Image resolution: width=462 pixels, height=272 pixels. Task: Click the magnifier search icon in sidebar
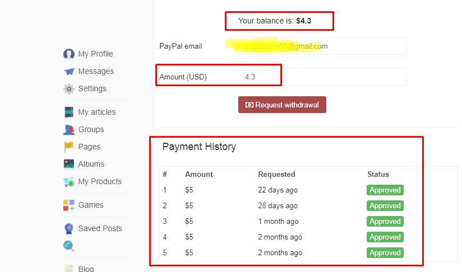69,246
